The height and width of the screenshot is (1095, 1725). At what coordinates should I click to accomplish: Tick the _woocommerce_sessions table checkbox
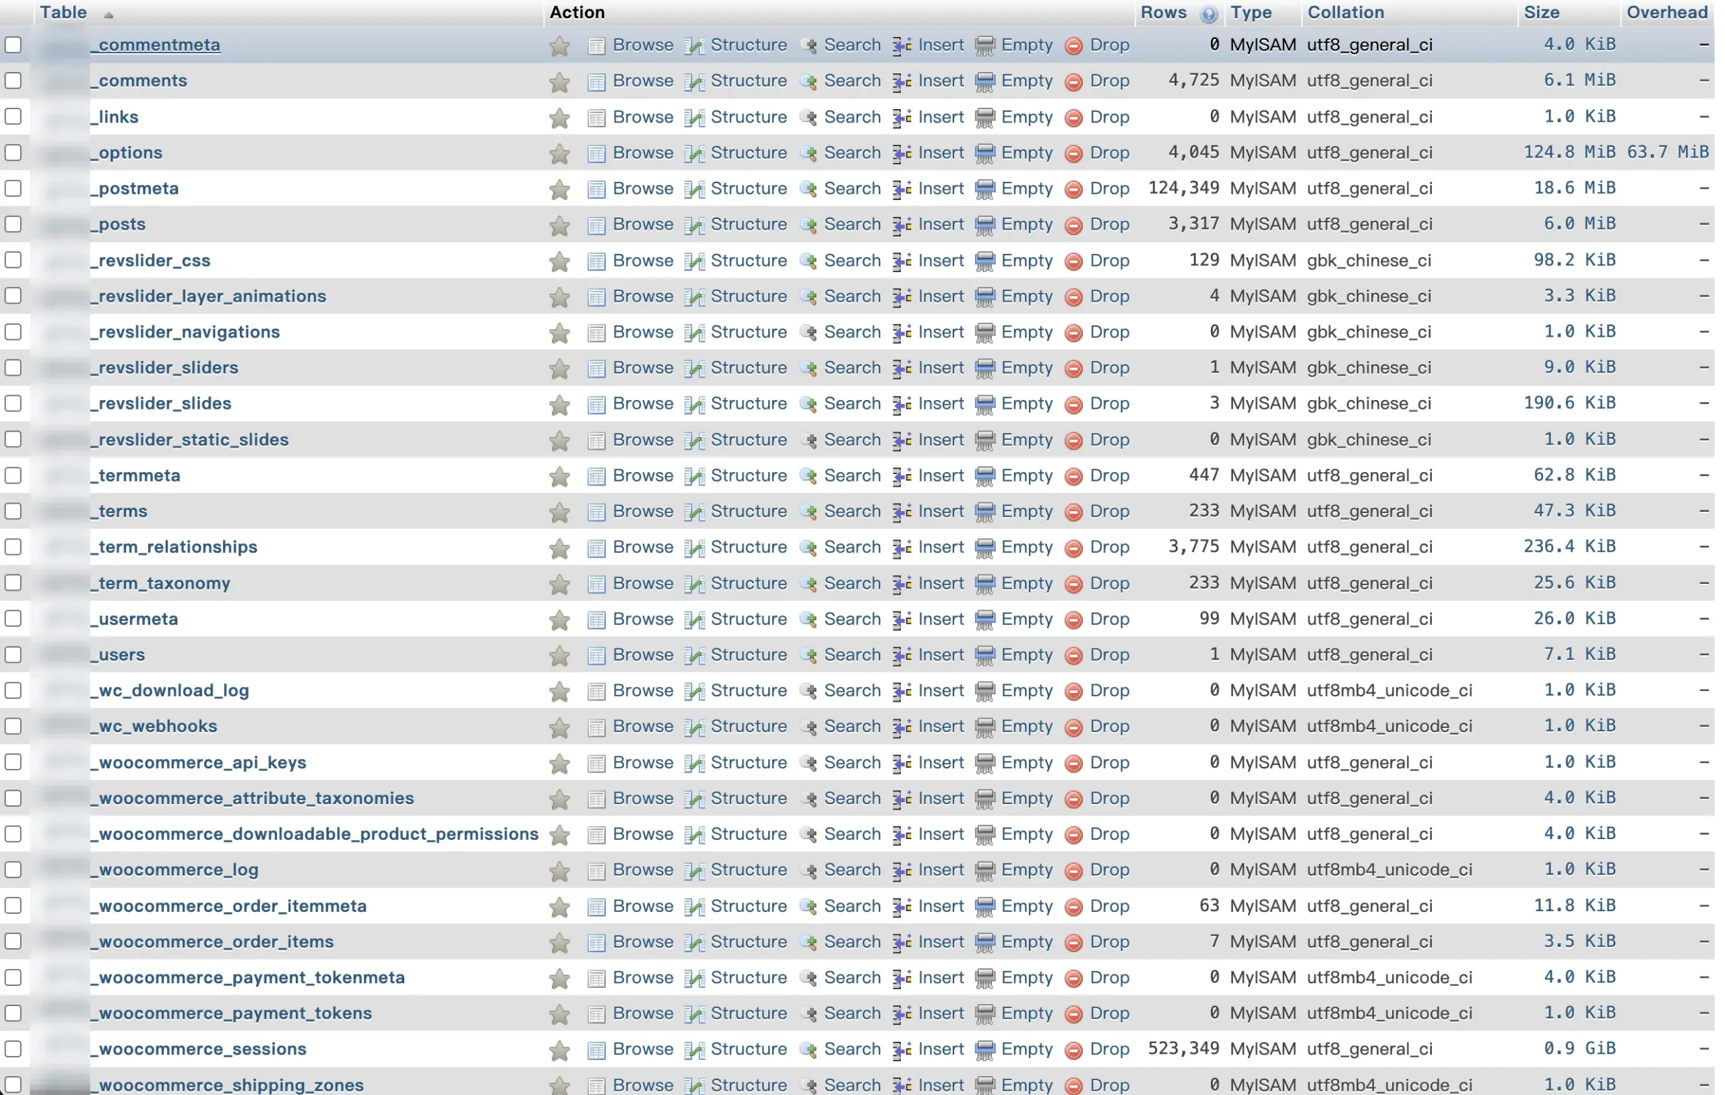tap(13, 1049)
